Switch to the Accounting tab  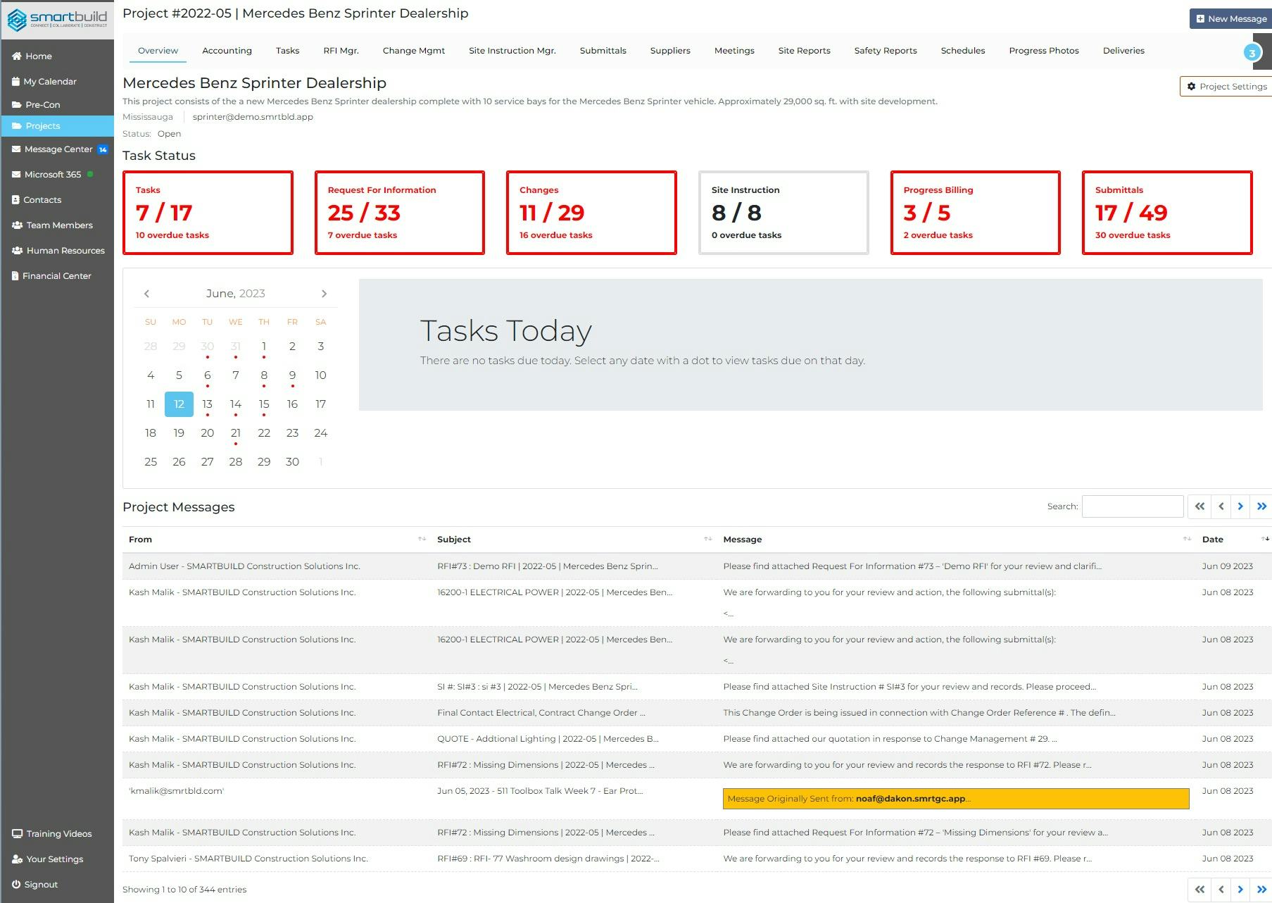(x=227, y=50)
